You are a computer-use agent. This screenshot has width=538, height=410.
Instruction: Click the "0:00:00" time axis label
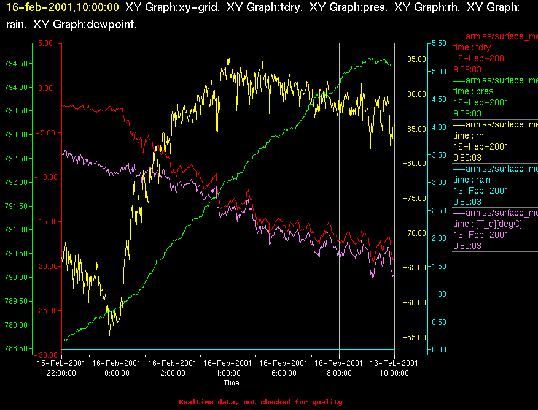point(117,373)
